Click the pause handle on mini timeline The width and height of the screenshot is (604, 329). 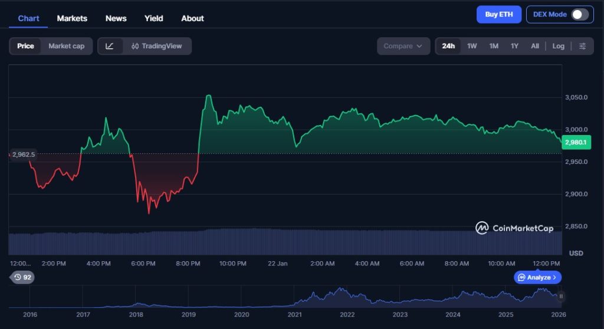click(561, 297)
